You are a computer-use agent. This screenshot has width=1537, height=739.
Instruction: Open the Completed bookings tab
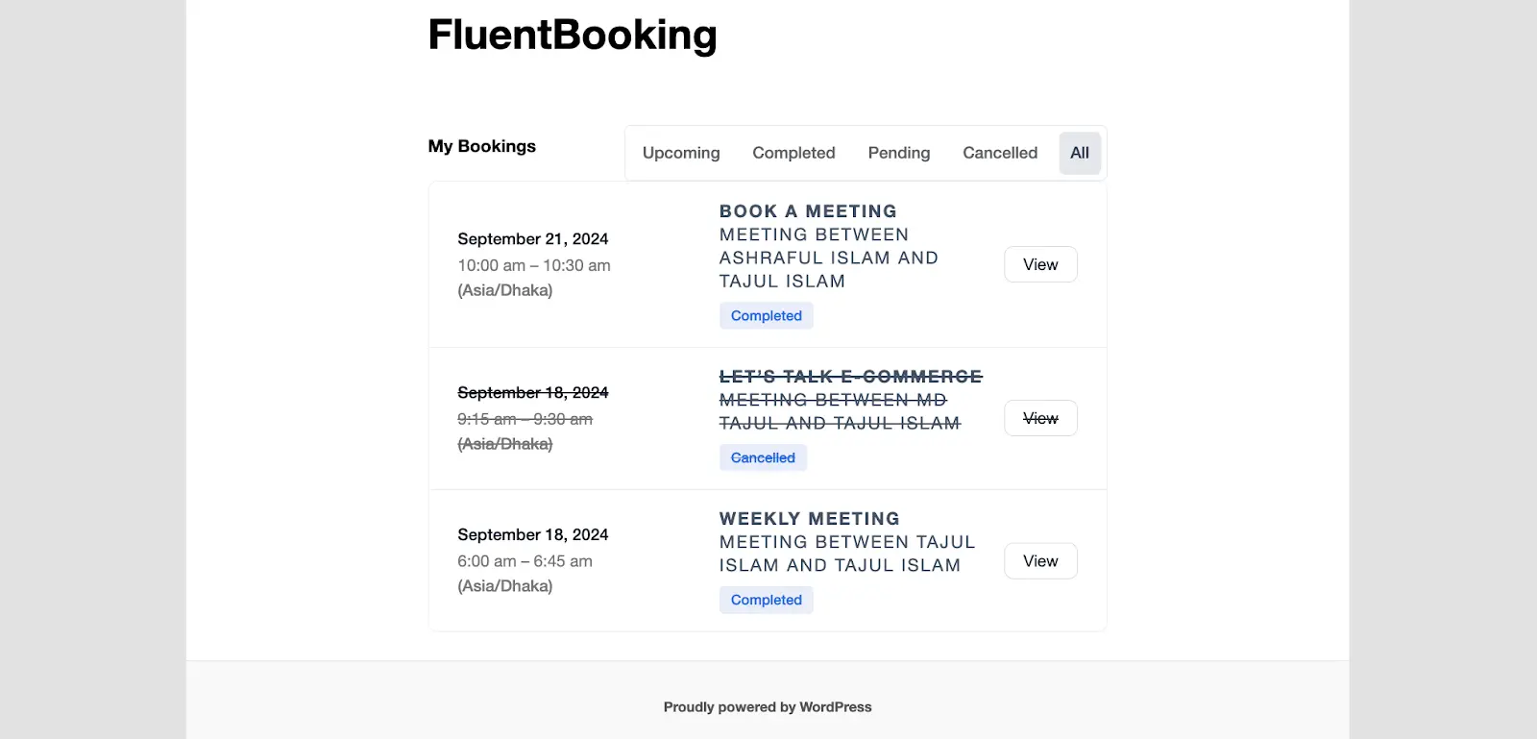793,153
